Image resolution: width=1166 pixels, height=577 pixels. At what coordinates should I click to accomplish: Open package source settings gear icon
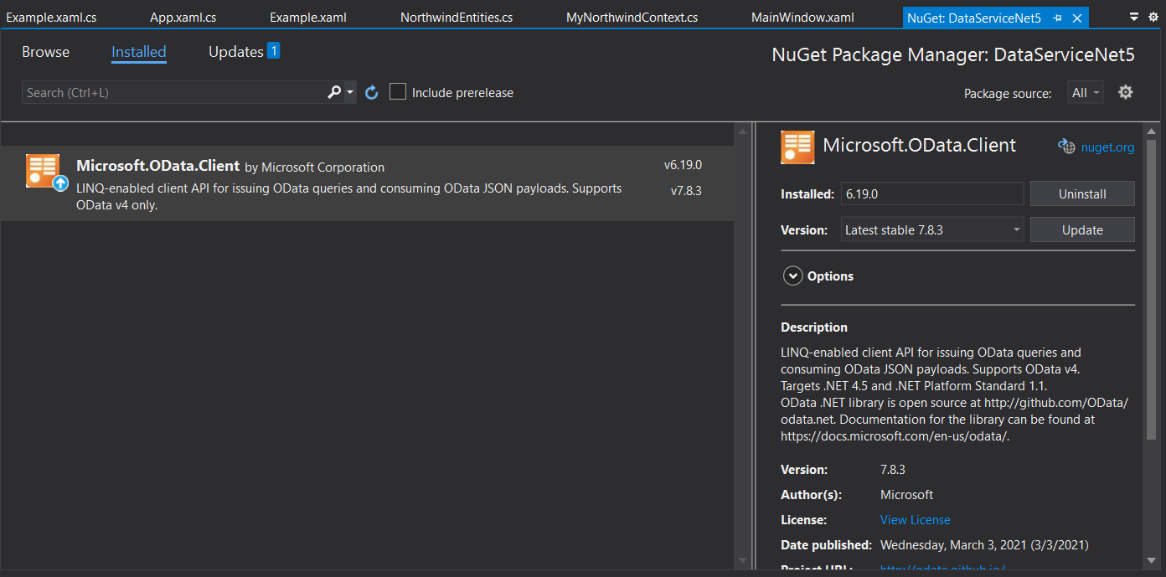point(1126,92)
